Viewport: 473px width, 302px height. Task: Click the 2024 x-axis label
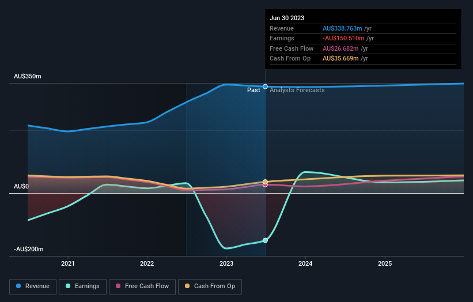point(305,263)
